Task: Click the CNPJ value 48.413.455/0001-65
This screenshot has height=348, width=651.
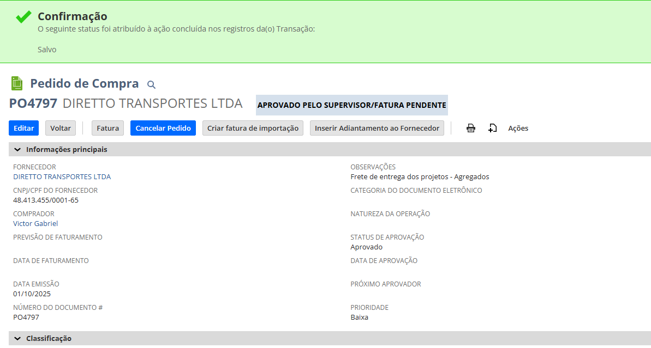Action: pyautogui.click(x=46, y=200)
